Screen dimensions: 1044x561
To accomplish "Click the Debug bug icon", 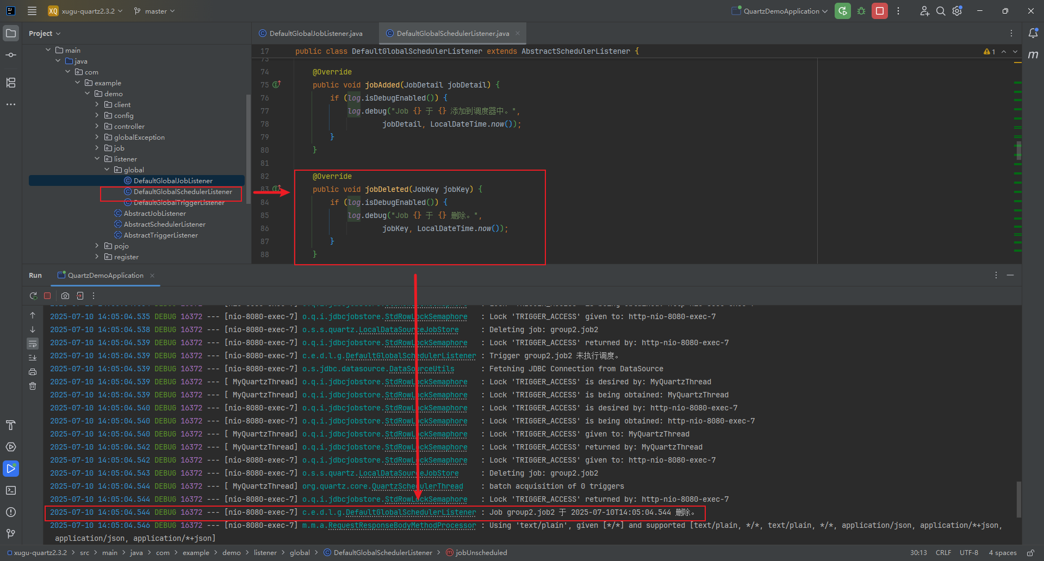I will [x=861, y=11].
